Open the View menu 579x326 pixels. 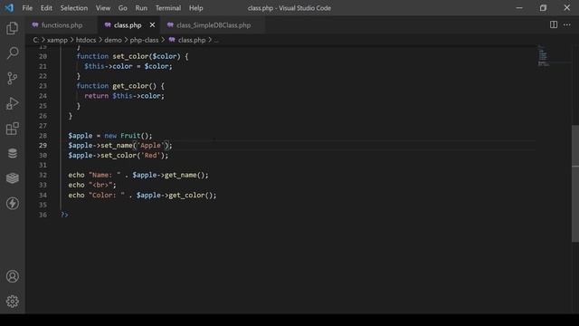tap(103, 8)
